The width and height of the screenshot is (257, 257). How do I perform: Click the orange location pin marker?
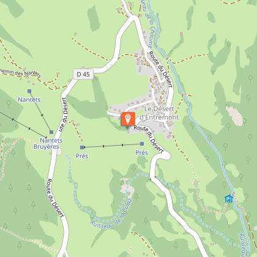click(128, 119)
